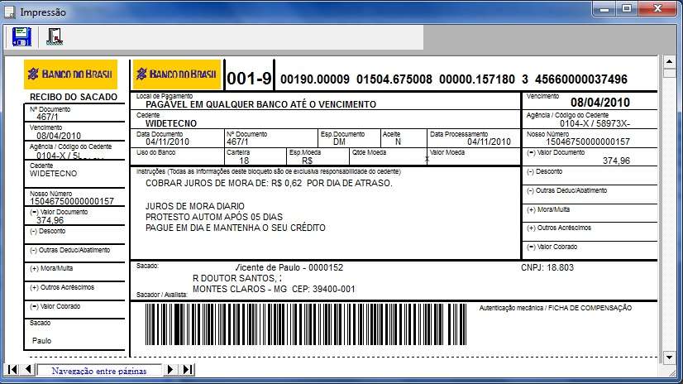Viewport: 683px width, 384px height.
Task: Click Nosso Número value in recibo column
Action: click(72, 201)
